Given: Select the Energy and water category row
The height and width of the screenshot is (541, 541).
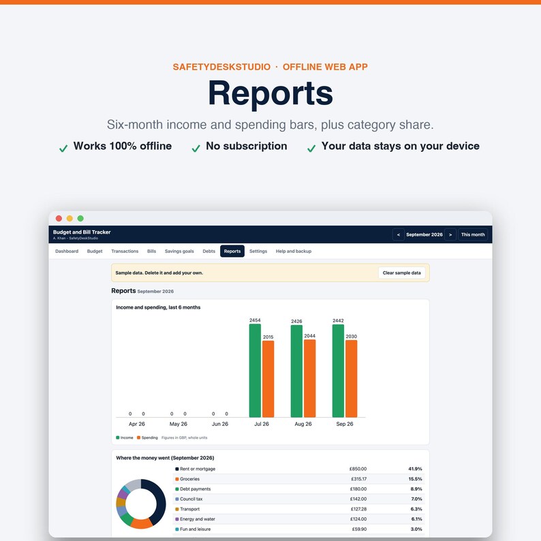Looking at the screenshot, I should (x=298, y=519).
